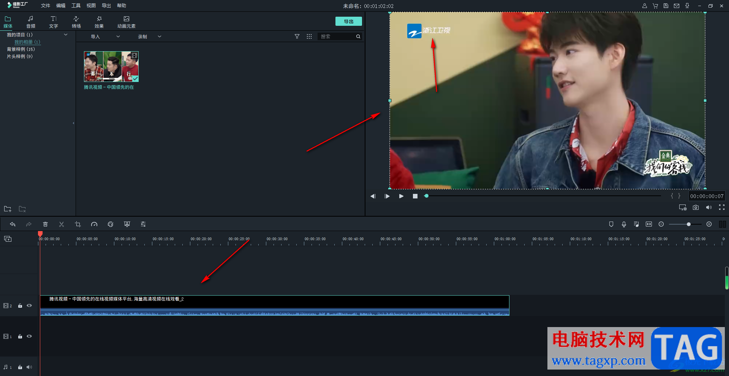Set mark-out point with right brace
The height and width of the screenshot is (376, 729).
(679, 196)
